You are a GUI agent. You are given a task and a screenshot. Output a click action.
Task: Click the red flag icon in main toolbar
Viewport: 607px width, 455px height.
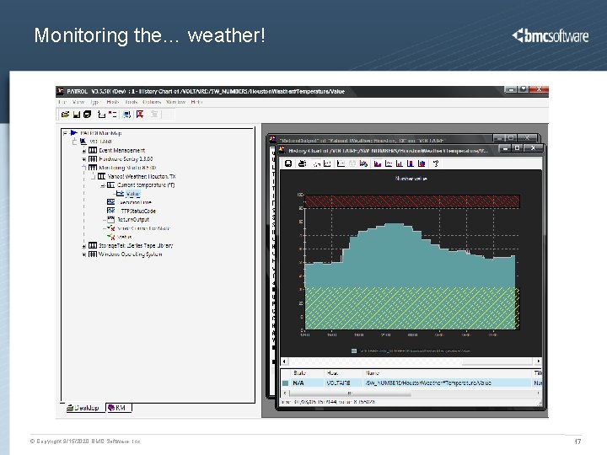point(140,114)
